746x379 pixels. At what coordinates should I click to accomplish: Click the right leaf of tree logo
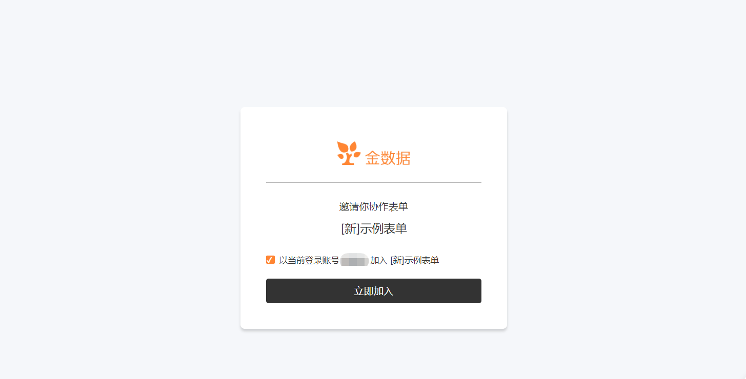(357, 154)
